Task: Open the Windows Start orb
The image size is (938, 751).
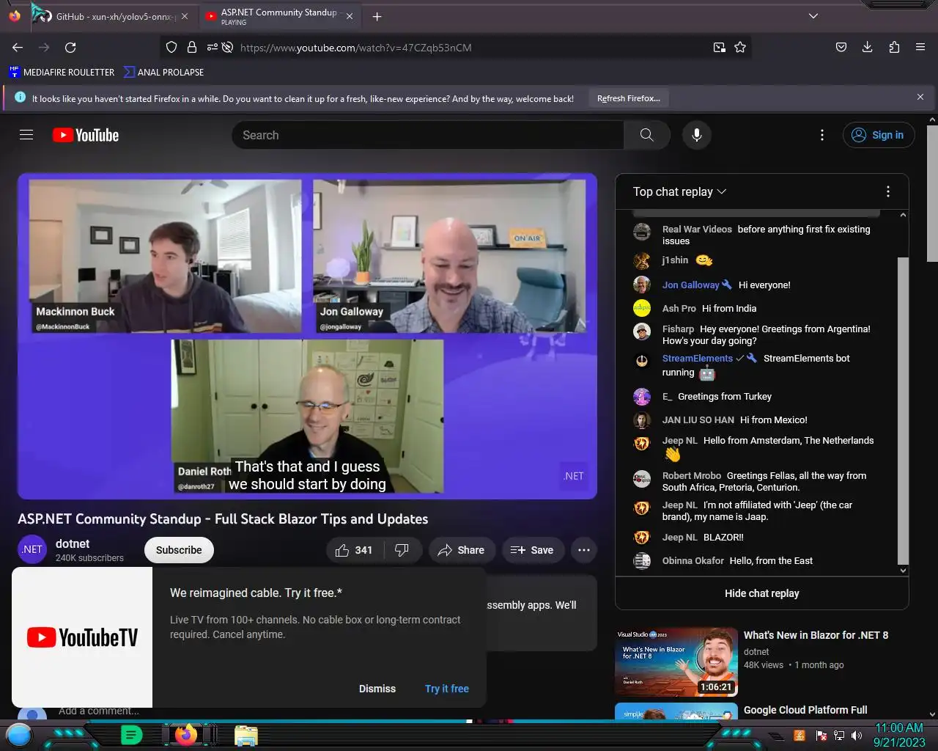Action: [x=19, y=734]
